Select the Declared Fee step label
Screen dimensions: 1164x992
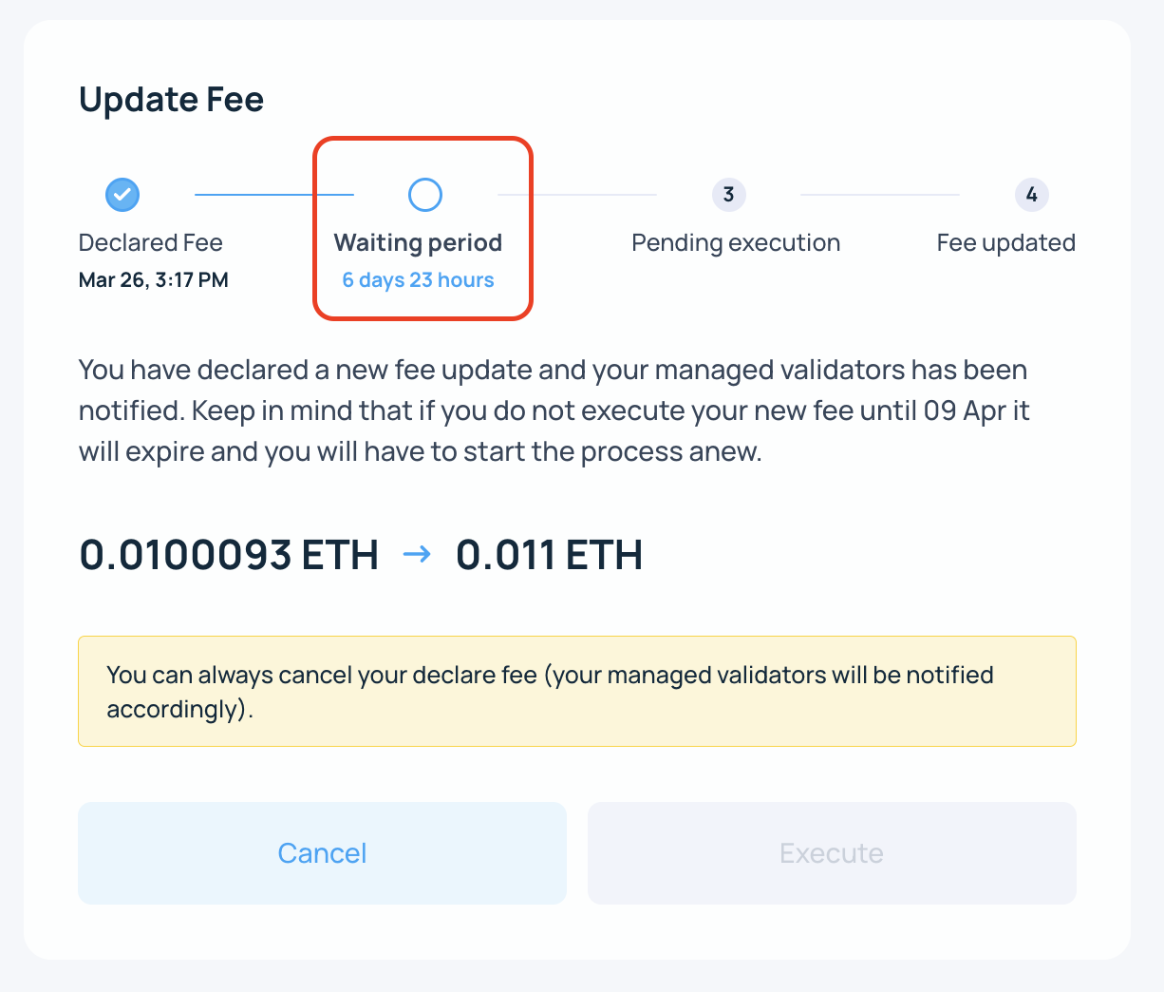pos(150,243)
